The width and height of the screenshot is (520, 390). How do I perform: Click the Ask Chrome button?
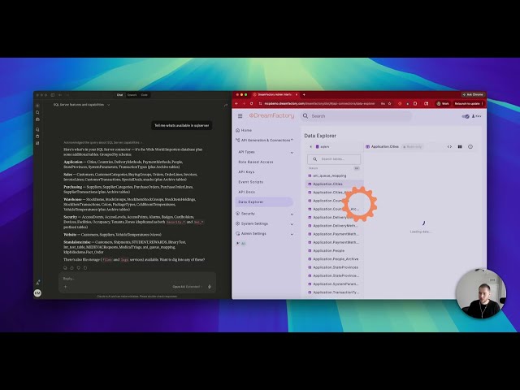[473, 94]
